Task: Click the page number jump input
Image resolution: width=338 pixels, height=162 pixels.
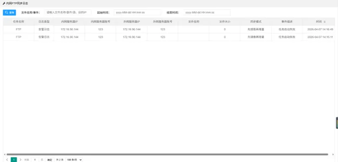Action: click(35, 160)
